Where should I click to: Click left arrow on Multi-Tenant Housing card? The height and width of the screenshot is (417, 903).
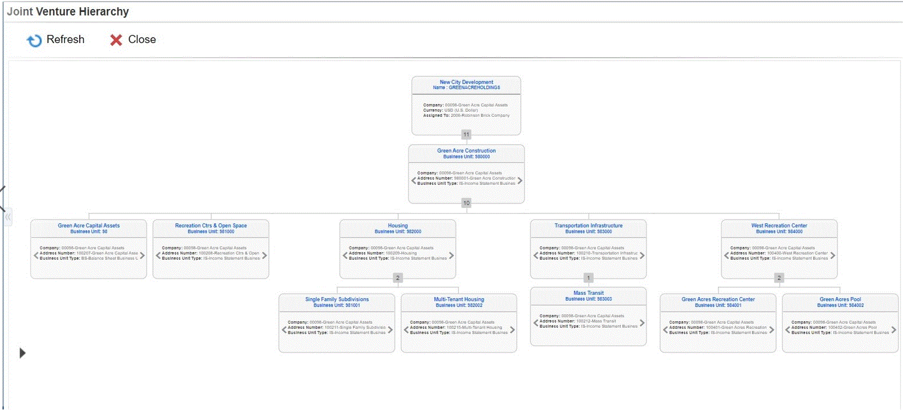(406, 330)
